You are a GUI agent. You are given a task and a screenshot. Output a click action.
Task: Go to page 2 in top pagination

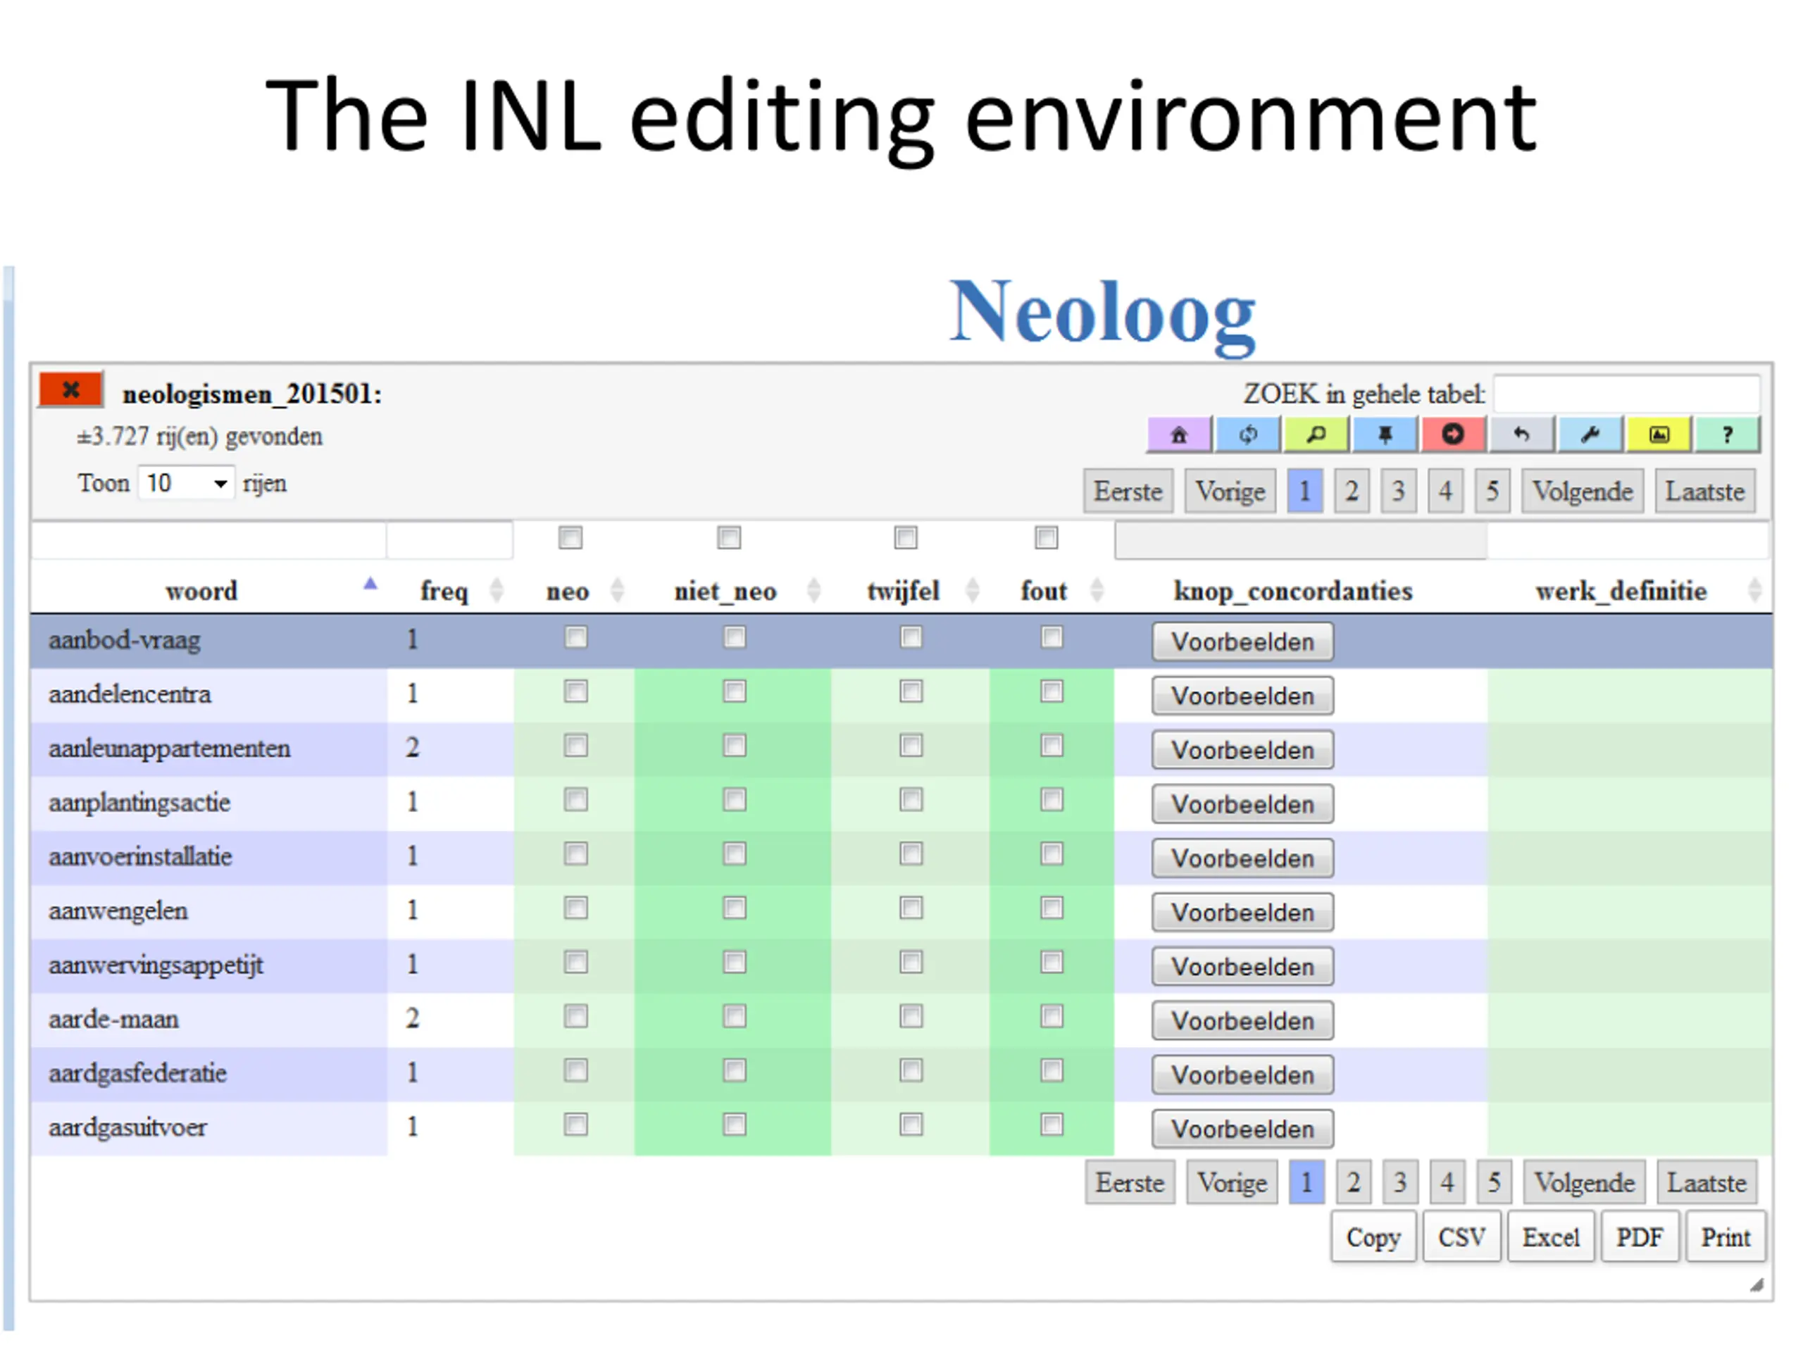click(1352, 492)
